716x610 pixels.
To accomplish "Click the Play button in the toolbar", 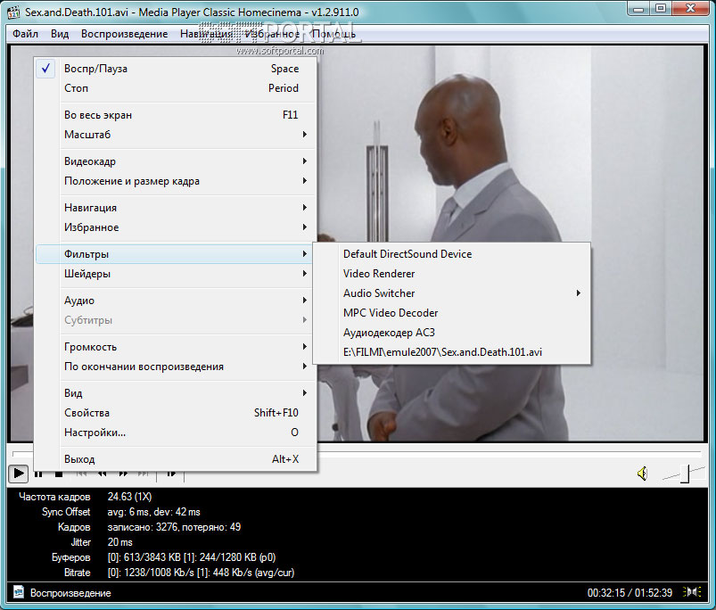I will [x=18, y=474].
